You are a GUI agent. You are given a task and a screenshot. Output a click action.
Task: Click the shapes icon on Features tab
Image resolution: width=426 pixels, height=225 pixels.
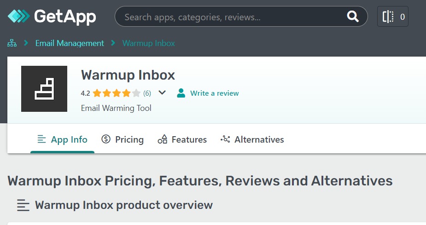click(x=163, y=139)
